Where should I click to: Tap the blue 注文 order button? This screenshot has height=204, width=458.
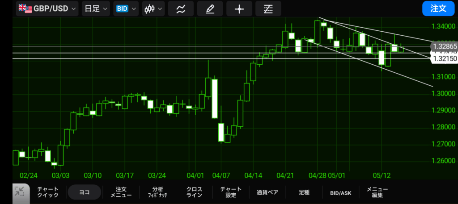point(438,8)
